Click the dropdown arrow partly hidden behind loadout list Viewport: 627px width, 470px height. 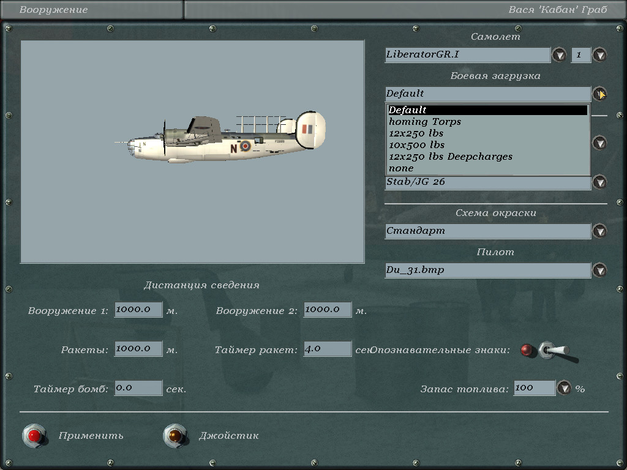(599, 143)
